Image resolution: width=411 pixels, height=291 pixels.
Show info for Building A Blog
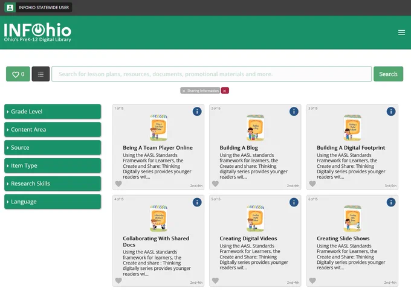[x=294, y=111]
